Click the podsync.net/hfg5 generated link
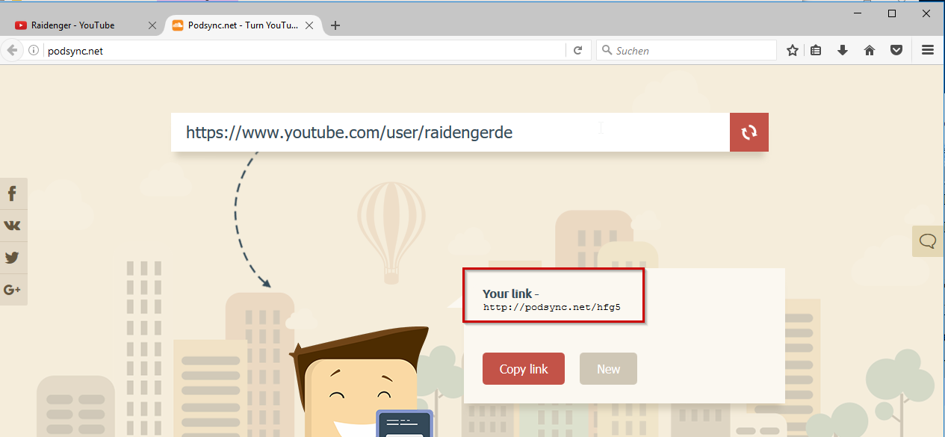This screenshot has width=945, height=437. 552,307
